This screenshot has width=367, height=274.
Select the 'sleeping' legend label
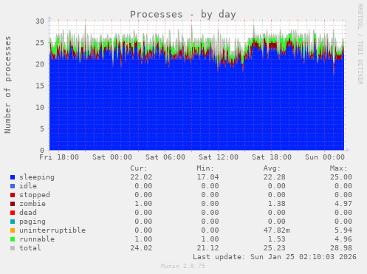coord(37,177)
